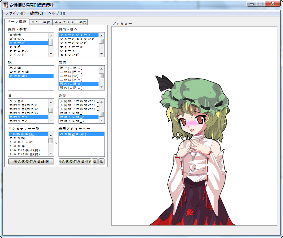Select たぬきしっぽ accessory
Viewport: 283px width, 238px height.
pos(28,142)
